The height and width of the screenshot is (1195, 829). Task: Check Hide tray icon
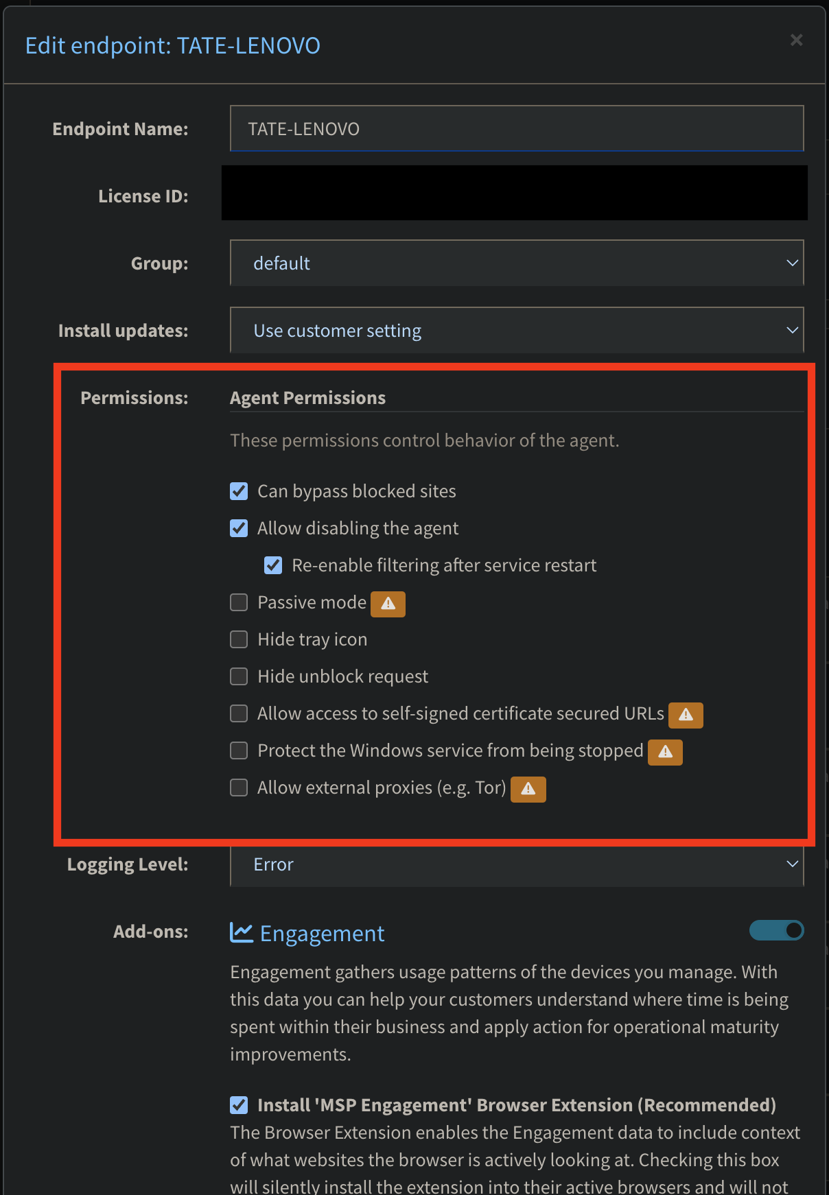238,639
